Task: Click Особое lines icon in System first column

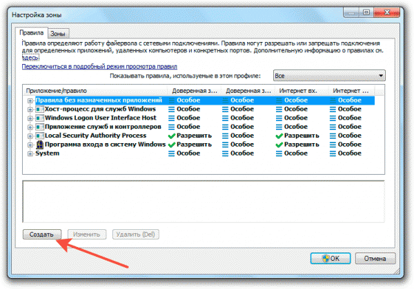Action: point(172,153)
